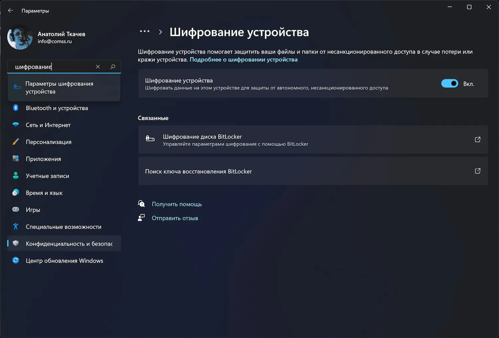The image size is (499, 338).
Task: Close the Параметры window
Action: coord(489,7)
